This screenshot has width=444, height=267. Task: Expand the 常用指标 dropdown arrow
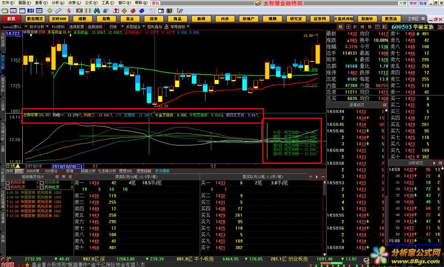click(x=188, y=27)
